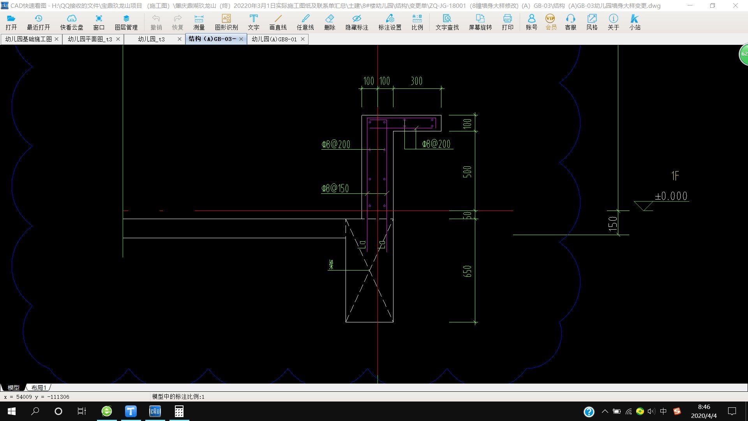Click the volume icon in tray
Viewport: 748px width, 421px height.
point(651,411)
